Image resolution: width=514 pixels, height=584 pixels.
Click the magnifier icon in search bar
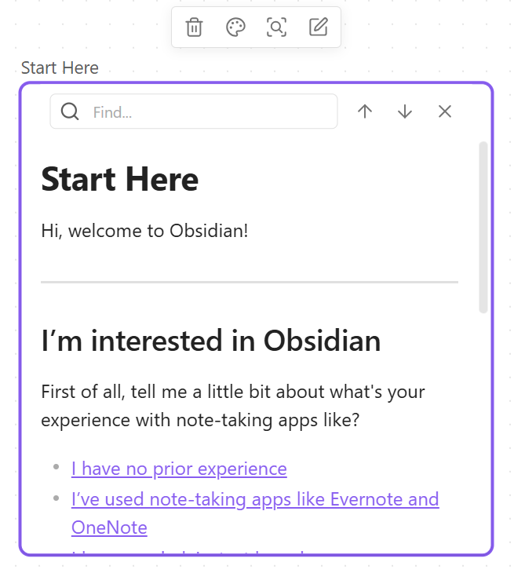(x=70, y=111)
